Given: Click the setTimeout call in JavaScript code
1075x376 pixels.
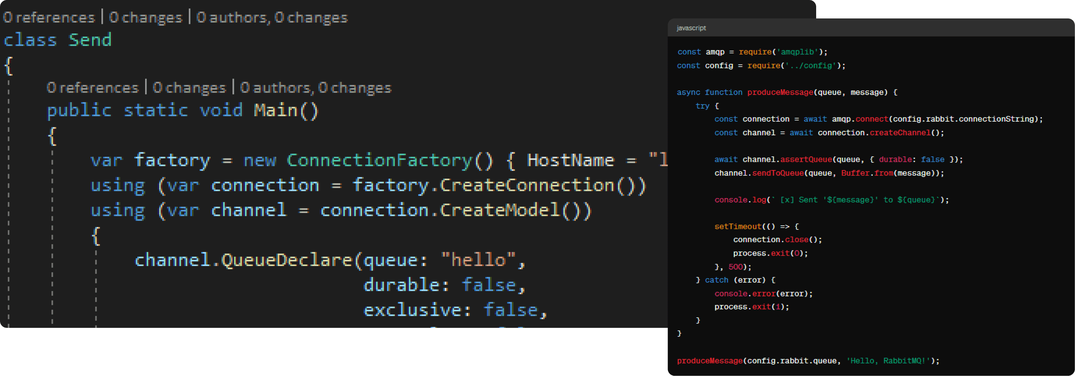Looking at the screenshot, I should (737, 227).
